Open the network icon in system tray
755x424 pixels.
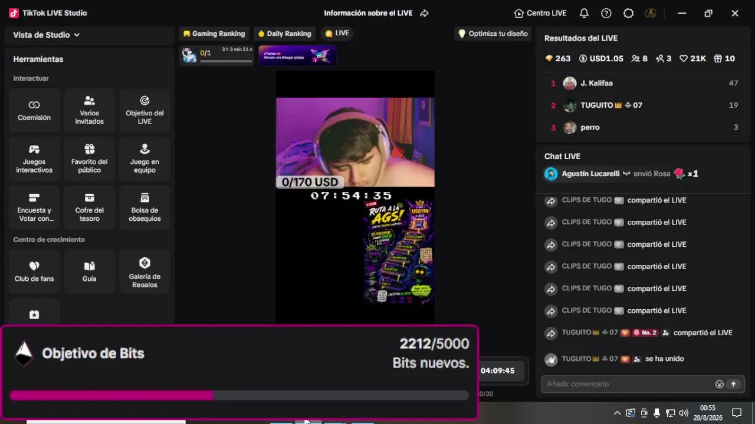pyautogui.click(x=670, y=413)
